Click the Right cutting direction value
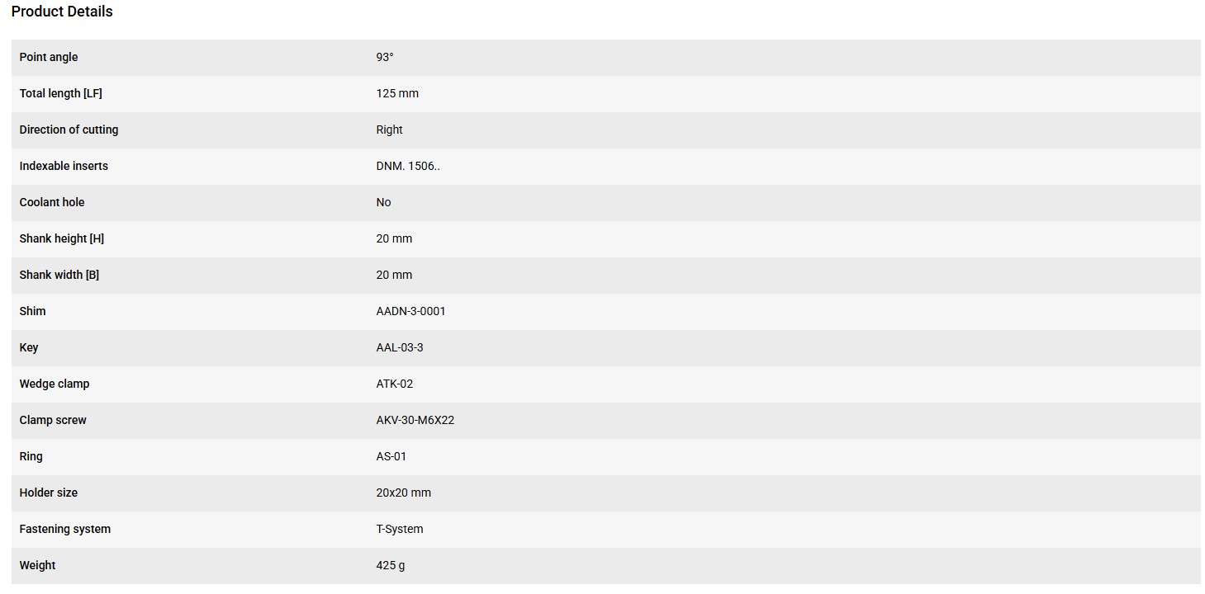This screenshot has width=1205, height=594. pos(390,130)
